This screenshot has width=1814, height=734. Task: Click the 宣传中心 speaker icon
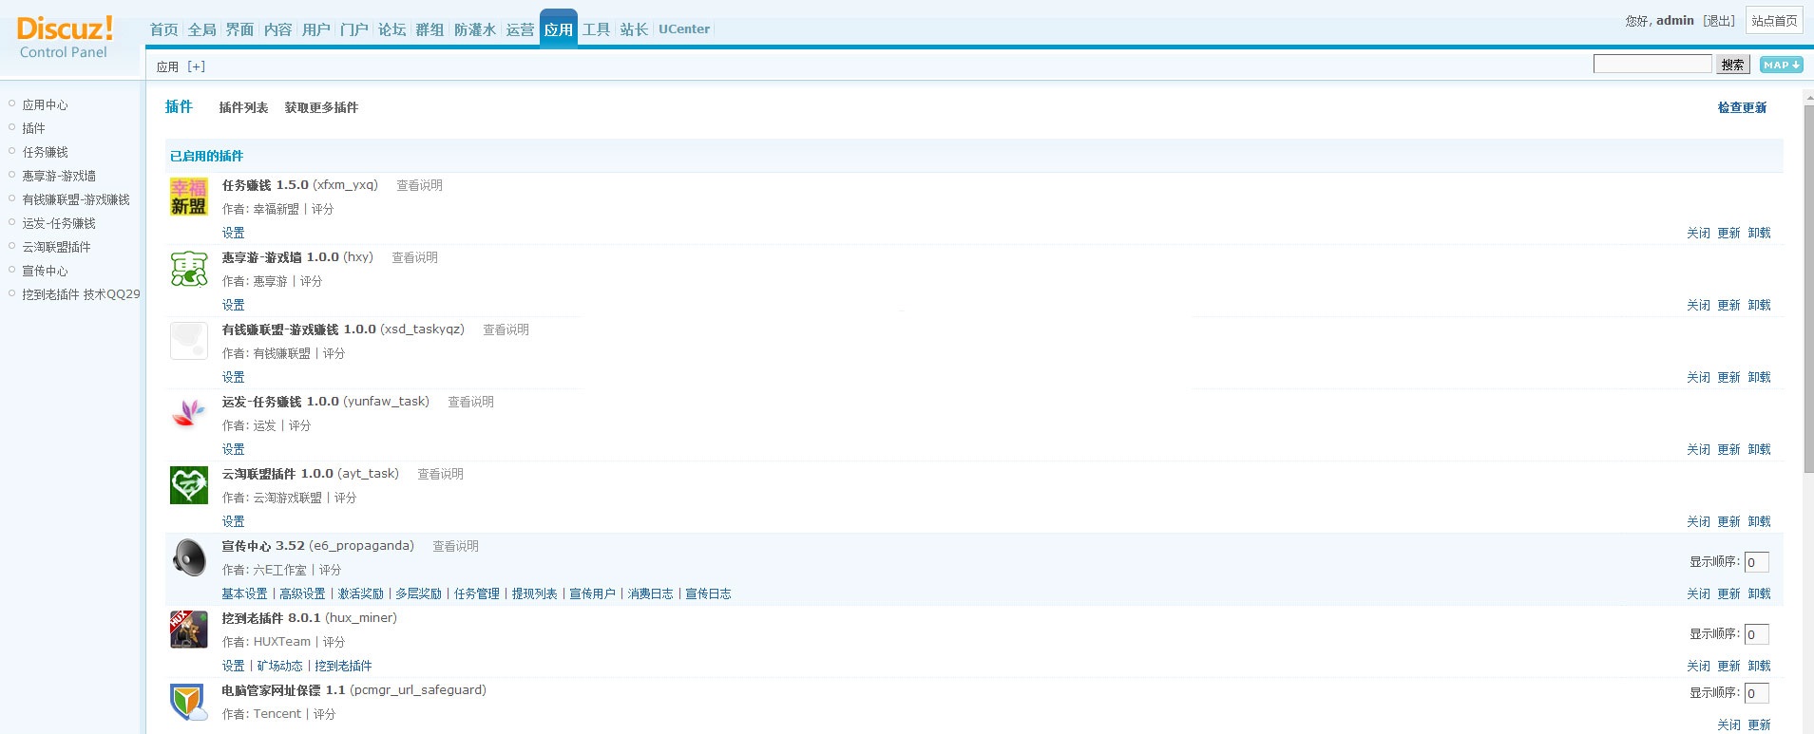188,557
